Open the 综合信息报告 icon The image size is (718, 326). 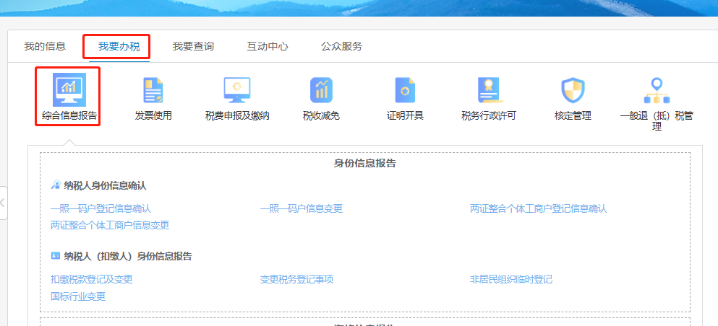pos(69,90)
